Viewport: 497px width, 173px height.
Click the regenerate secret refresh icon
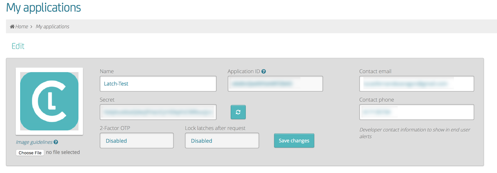pyautogui.click(x=238, y=112)
